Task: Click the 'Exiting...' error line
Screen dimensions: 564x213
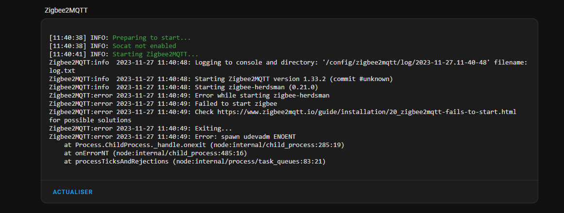Action: 141,129
